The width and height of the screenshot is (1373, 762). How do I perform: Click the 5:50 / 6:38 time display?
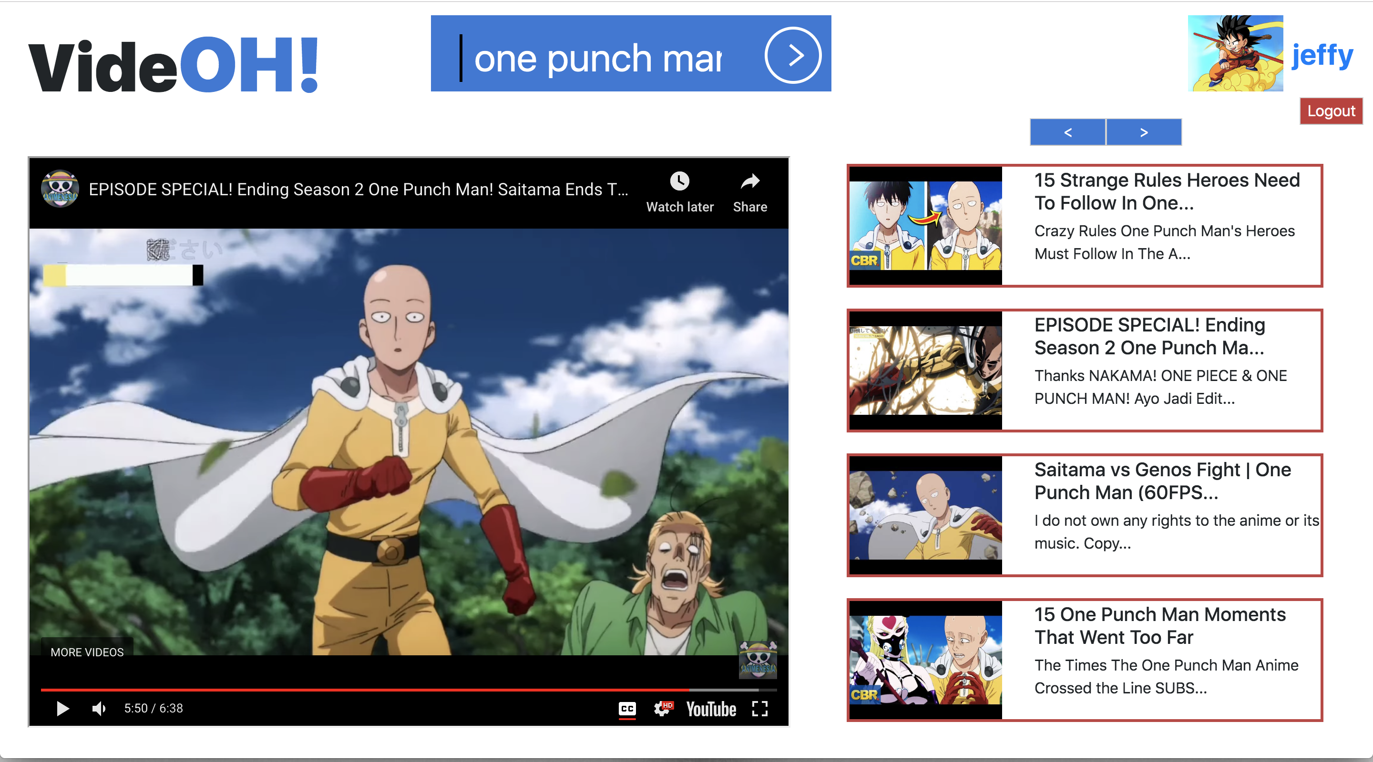click(x=154, y=708)
